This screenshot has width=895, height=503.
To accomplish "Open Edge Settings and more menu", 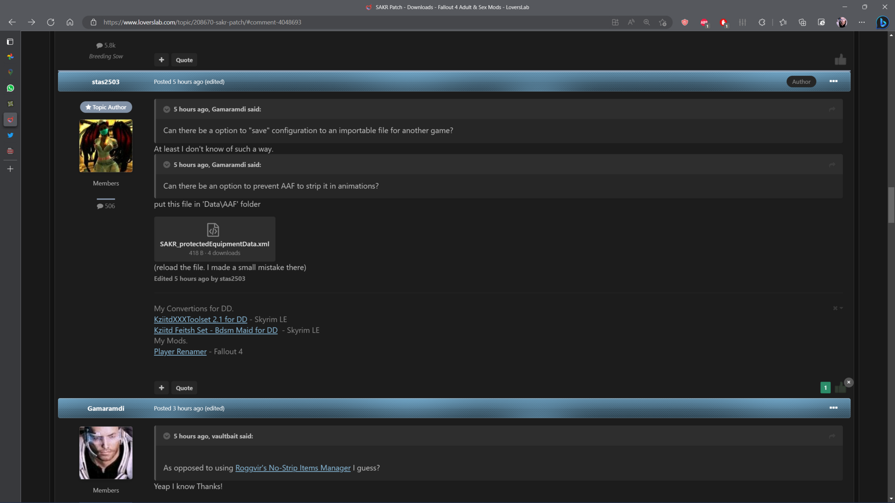I will [x=861, y=22].
